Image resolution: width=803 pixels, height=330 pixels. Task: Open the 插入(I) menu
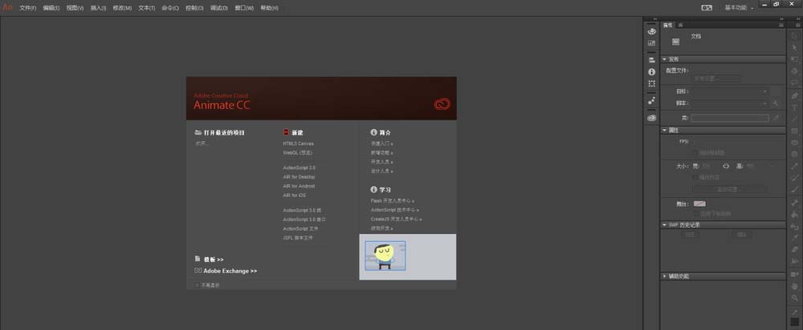pos(98,8)
